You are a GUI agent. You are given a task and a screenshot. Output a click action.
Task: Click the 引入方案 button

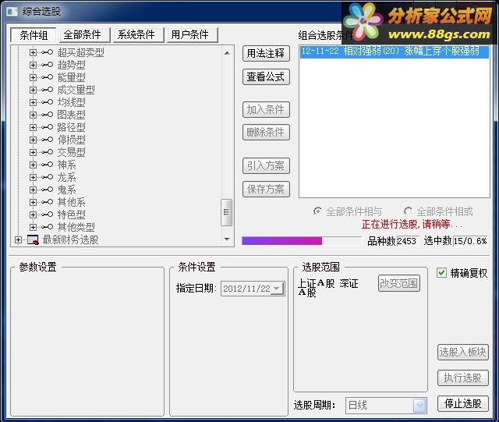point(266,166)
